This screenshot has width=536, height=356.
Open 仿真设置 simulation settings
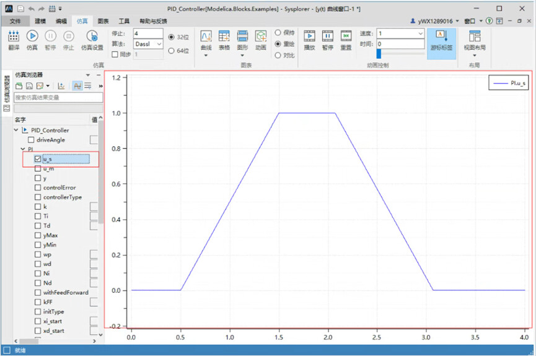[92, 36]
